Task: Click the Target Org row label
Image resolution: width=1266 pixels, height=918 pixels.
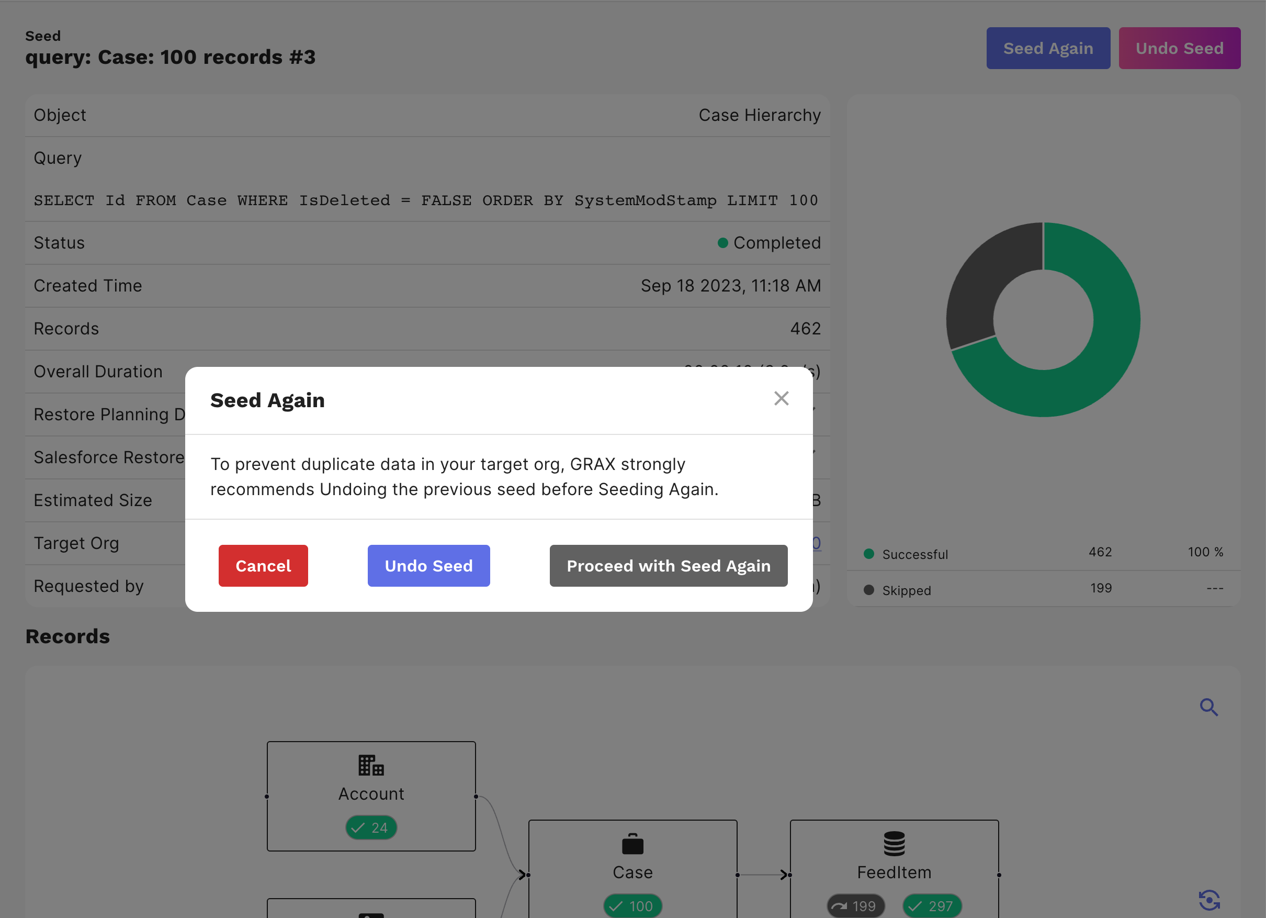Action: pos(76,543)
